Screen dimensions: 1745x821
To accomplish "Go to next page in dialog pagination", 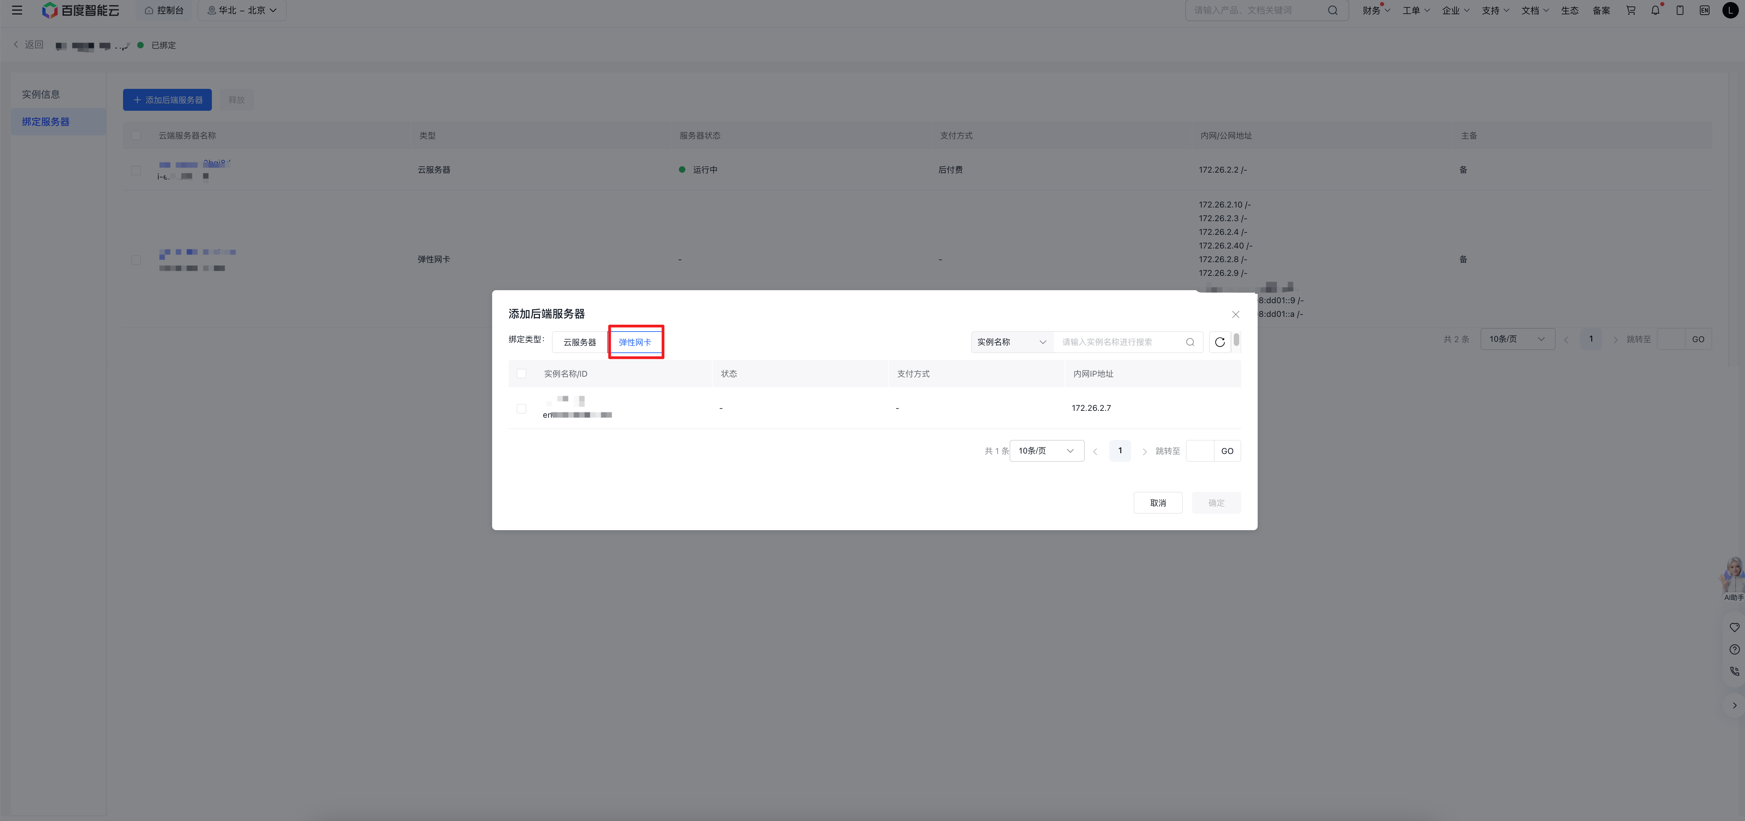I will 1145,451.
